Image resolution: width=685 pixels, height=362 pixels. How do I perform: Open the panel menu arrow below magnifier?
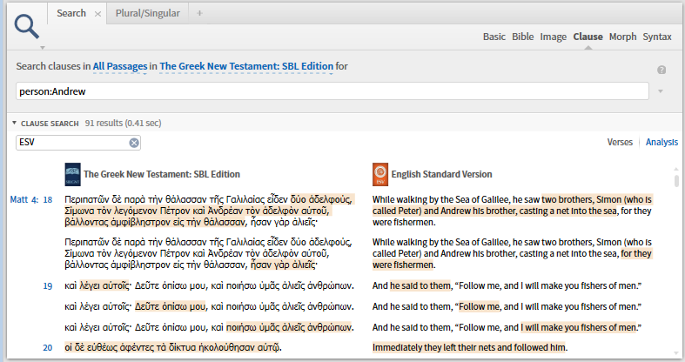[43, 47]
